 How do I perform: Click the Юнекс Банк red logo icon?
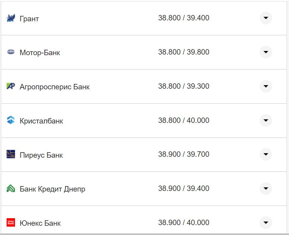pos(11,223)
